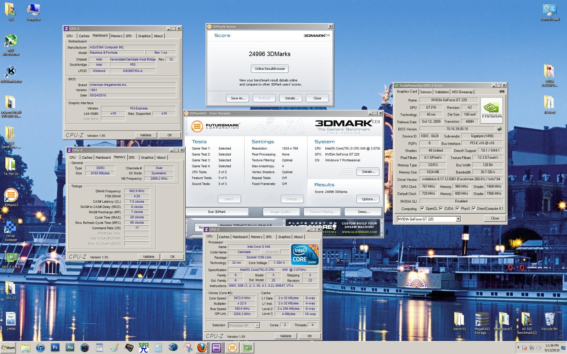Open the AS SSD Benchmark folder icon
This screenshot has width=567, height=354.
[x=527, y=323]
